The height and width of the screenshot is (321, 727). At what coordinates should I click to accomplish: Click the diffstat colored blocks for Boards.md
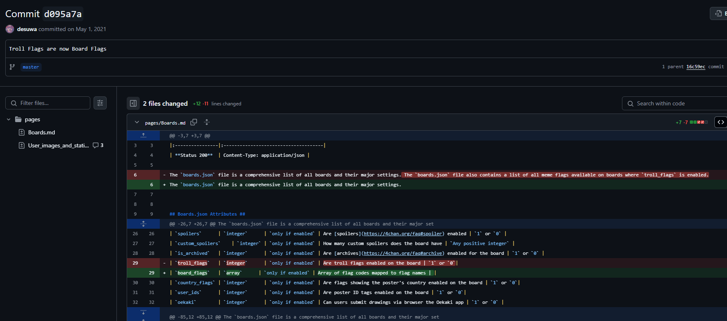pyautogui.click(x=698, y=122)
